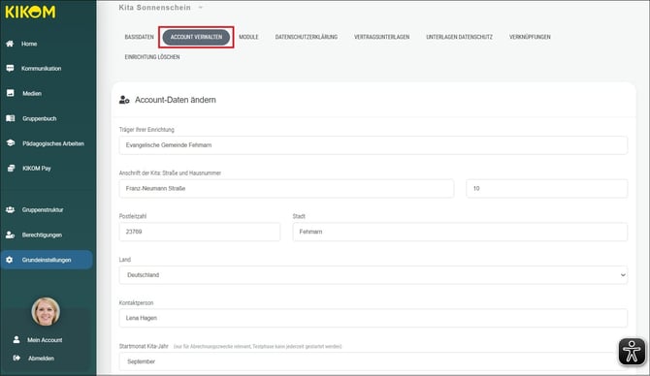Screen dimensions: 650x376
Task: Open the Startmonat Kita-Jahr dropdown
Action: 374,361
